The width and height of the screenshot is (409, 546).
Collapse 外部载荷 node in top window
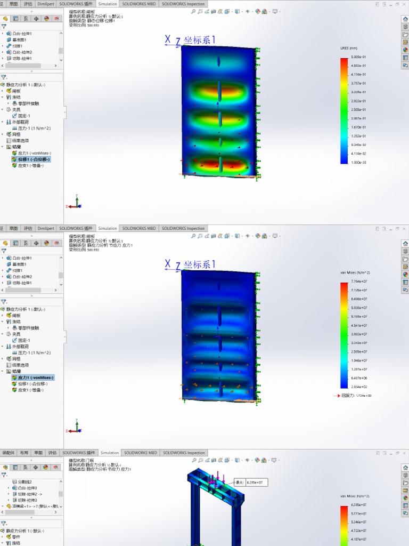(3, 122)
